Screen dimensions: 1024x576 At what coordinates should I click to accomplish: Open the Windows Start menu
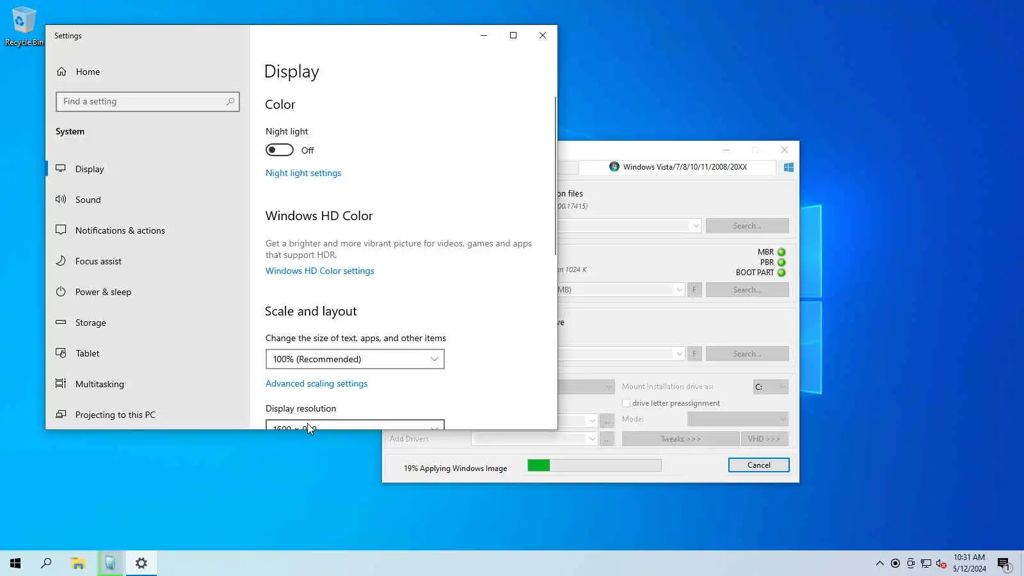[15, 563]
